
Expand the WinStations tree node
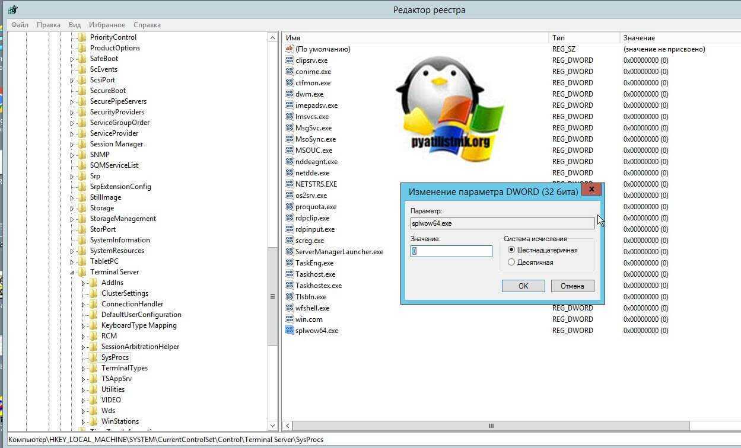point(84,422)
